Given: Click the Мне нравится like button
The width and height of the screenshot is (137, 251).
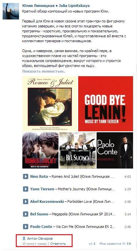Looking at the screenshot, I should [110, 244].
